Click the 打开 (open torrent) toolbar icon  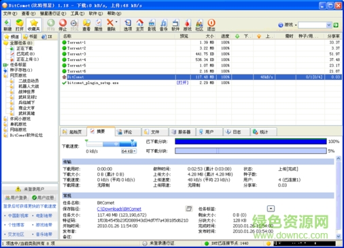click(x=20, y=25)
